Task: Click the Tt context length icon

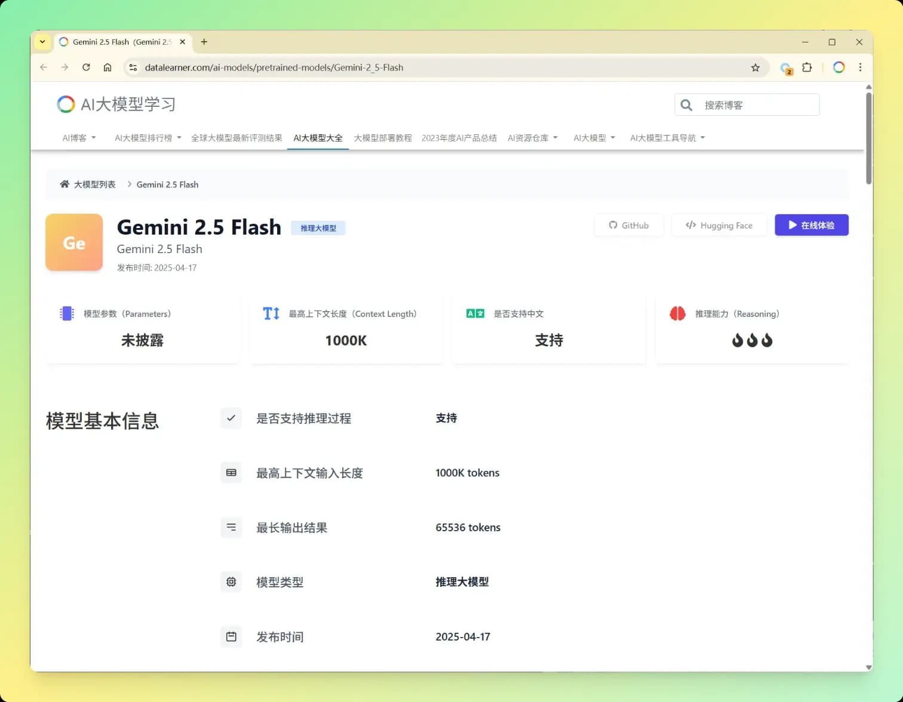Action: coord(271,313)
